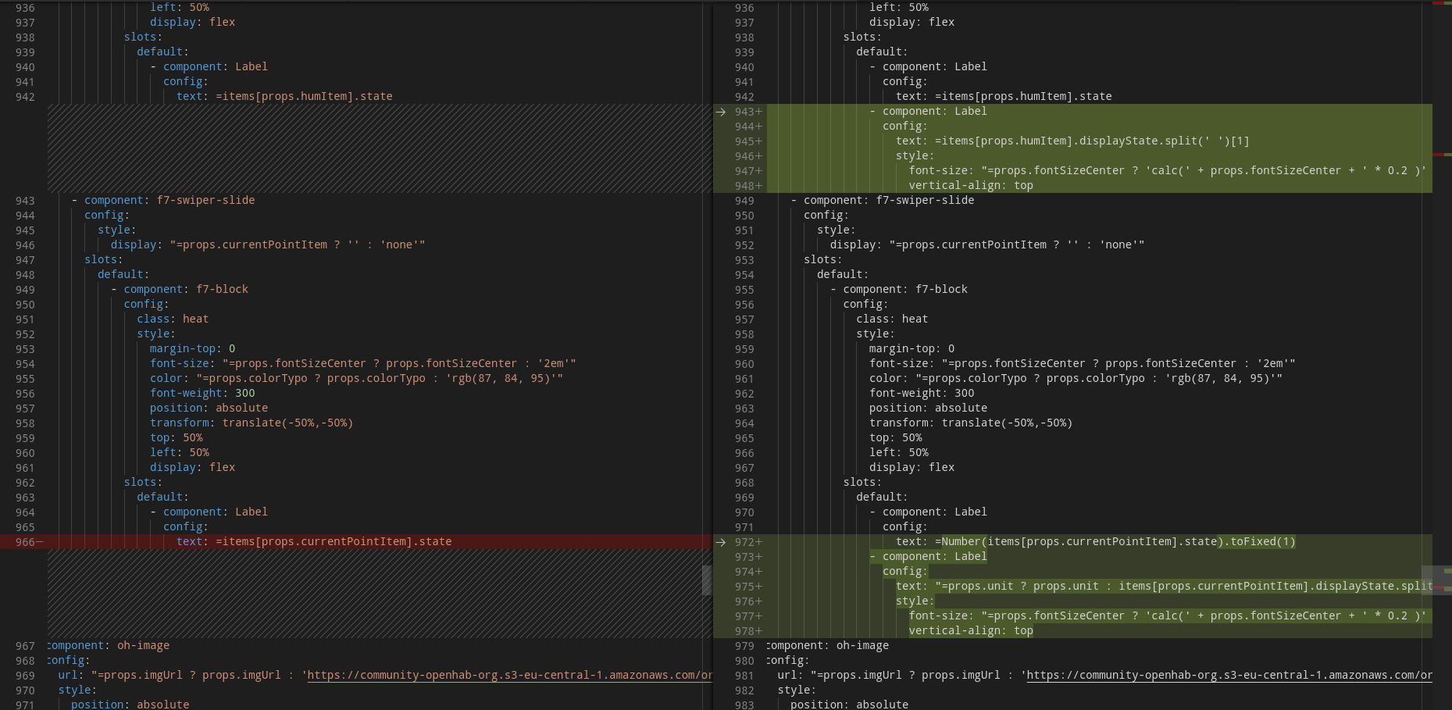The height and width of the screenshot is (710, 1452).
Task: Click the transform translate line 964 on right
Action: pos(971,423)
